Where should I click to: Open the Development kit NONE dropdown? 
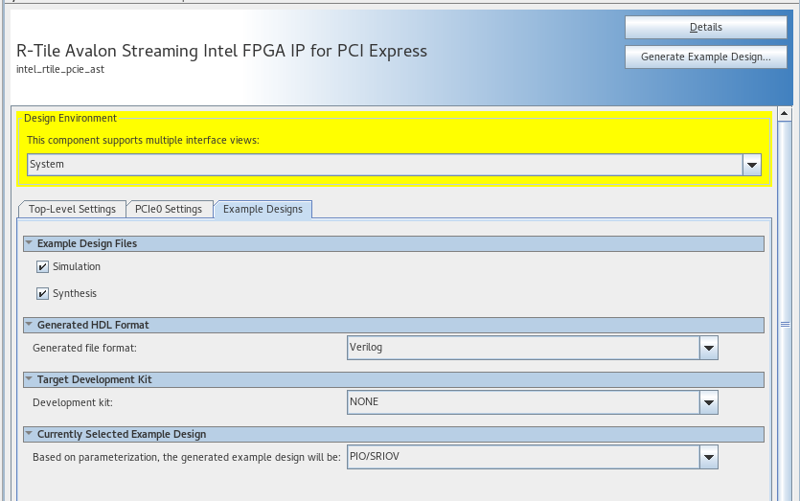[x=709, y=402]
